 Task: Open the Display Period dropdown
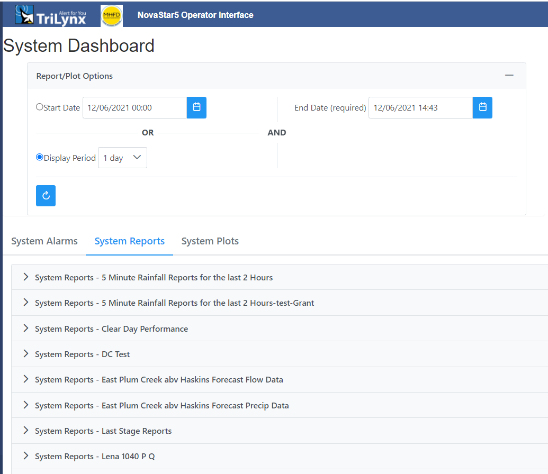point(122,157)
